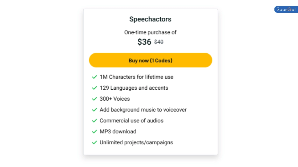Click the One-time purchase of text
Screen dimensions: 298x167
tap(150, 32)
